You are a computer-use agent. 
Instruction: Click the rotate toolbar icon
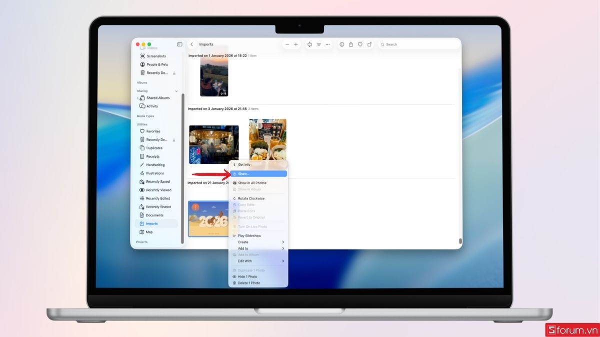click(369, 44)
